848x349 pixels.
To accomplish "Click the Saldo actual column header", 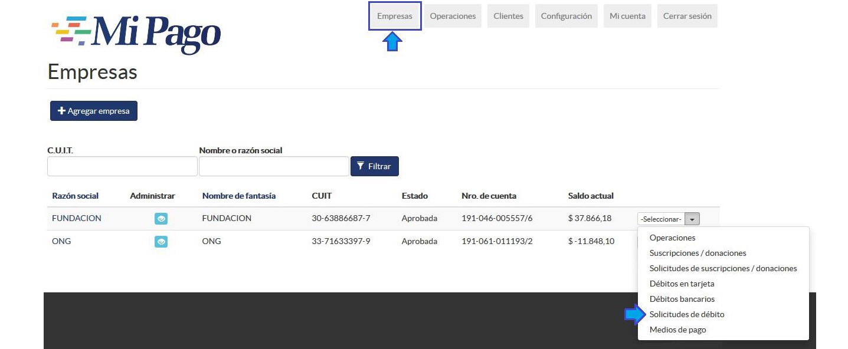I will point(591,196).
